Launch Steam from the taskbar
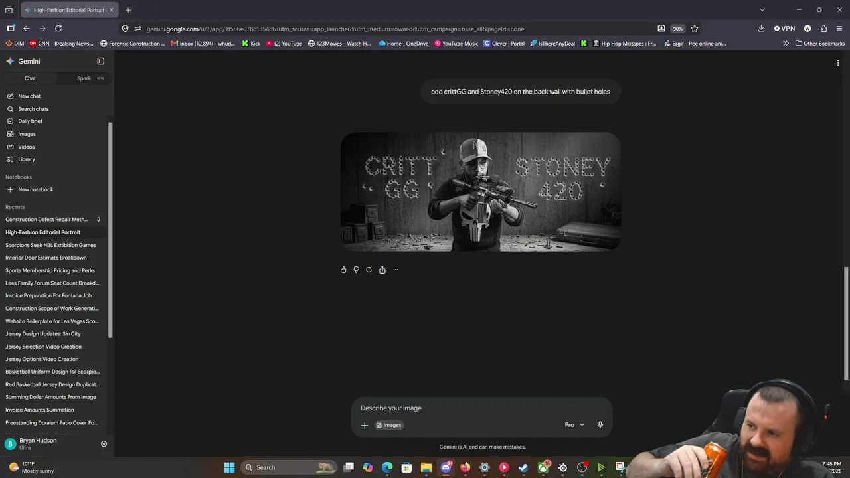Viewport: 850px width, 478px height. (x=523, y=467)
